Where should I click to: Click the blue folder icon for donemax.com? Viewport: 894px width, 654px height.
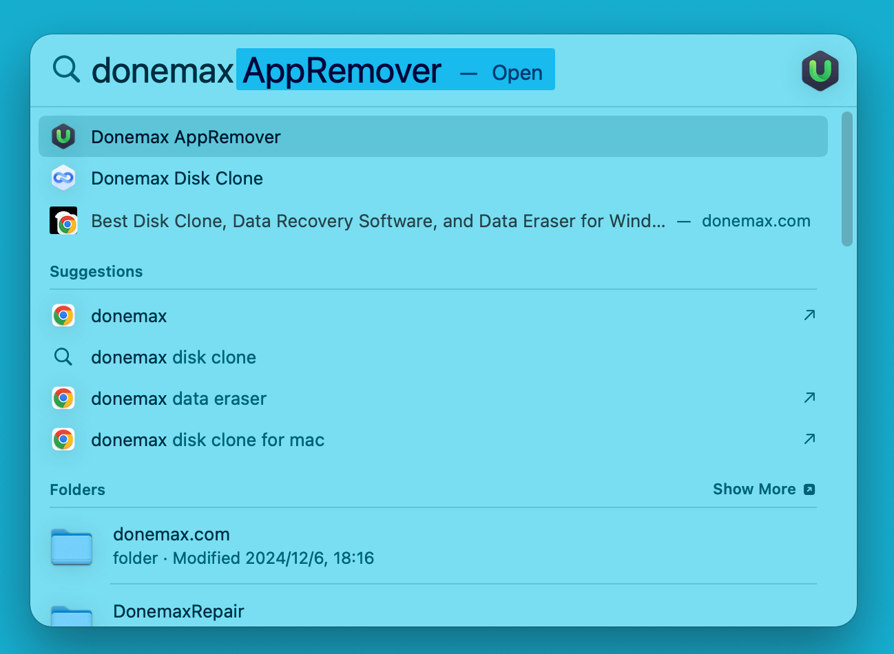tap(71, 547)
